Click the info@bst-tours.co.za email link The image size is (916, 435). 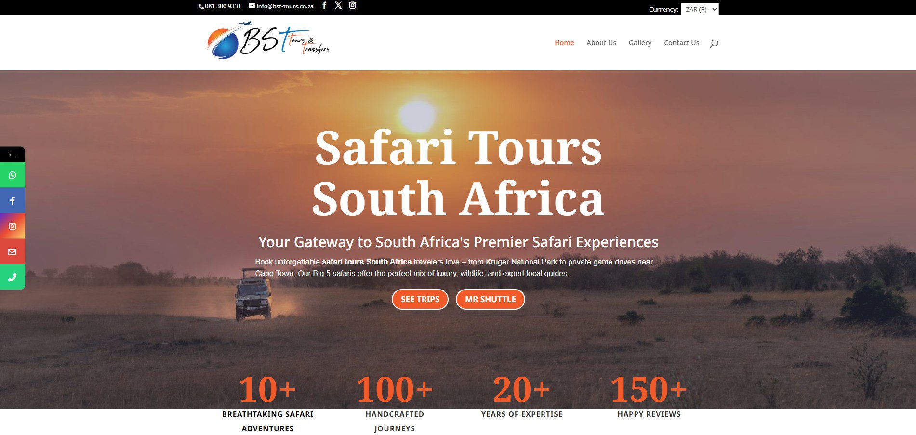[284, 6]
